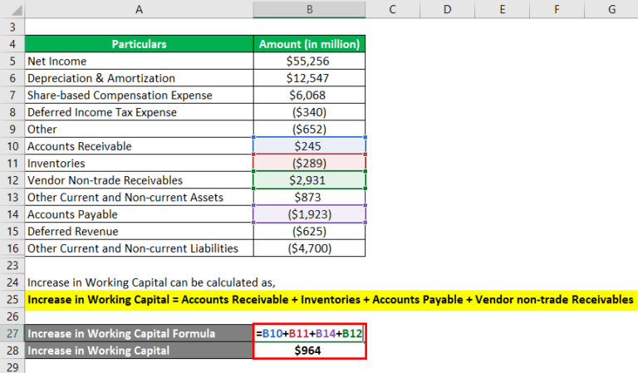The image size is (638, 373).
Task: Click the Particulars header cell
Action: pos(139,44)
